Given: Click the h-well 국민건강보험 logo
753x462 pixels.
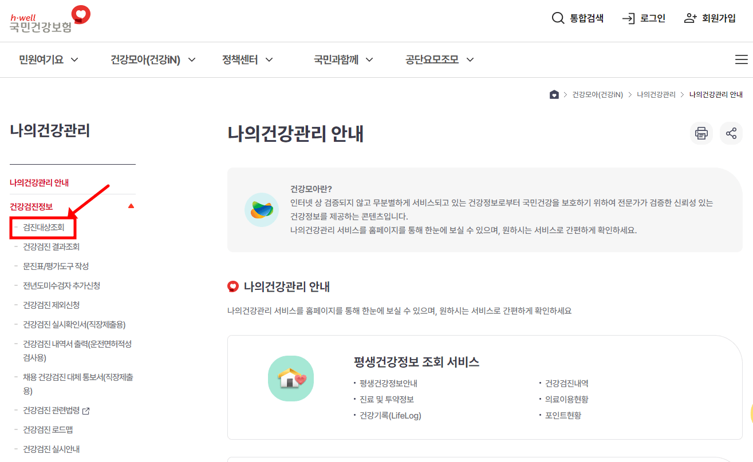Looking at the screenshot, I should [x=43, y=19].
